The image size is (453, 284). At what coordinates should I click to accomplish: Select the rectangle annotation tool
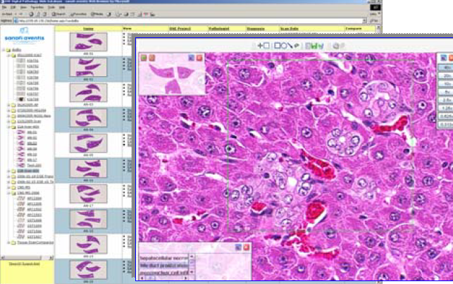(268, 46)
